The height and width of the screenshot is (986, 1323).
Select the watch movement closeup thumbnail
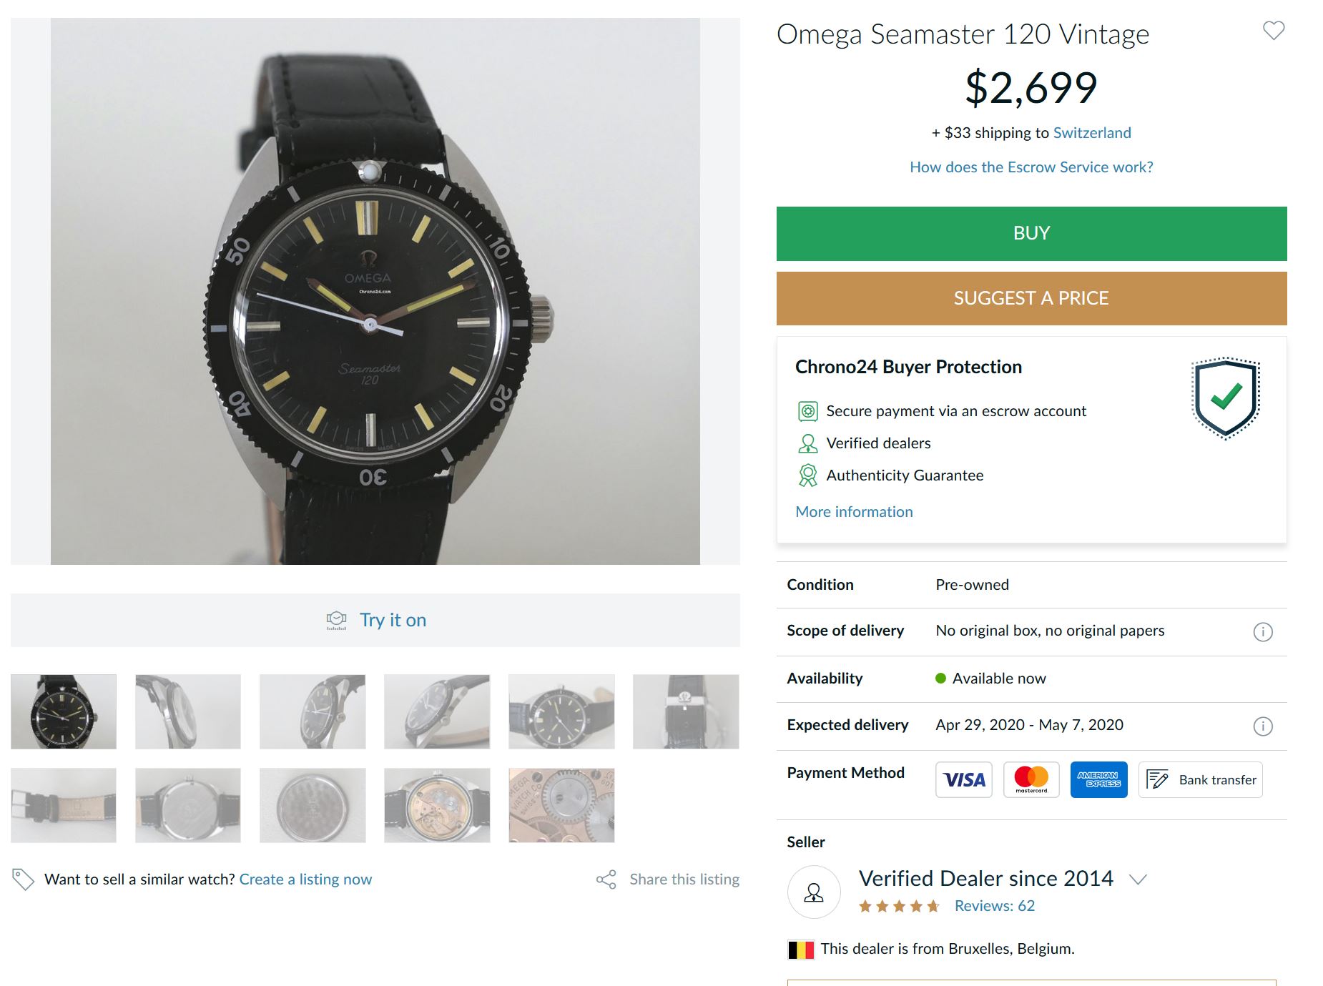pyautogui.click(x=561, y=805)
